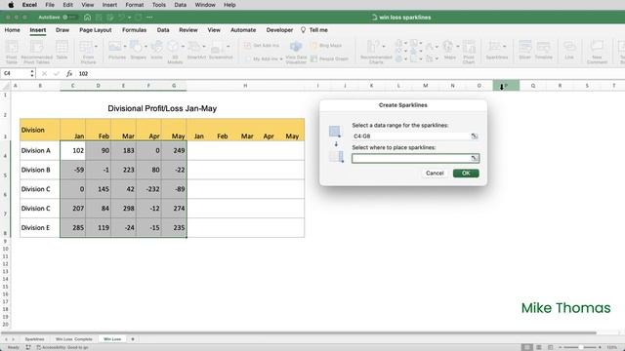Click the Visio Data Visualizer icon
The image size is (625, 351).
296,52
